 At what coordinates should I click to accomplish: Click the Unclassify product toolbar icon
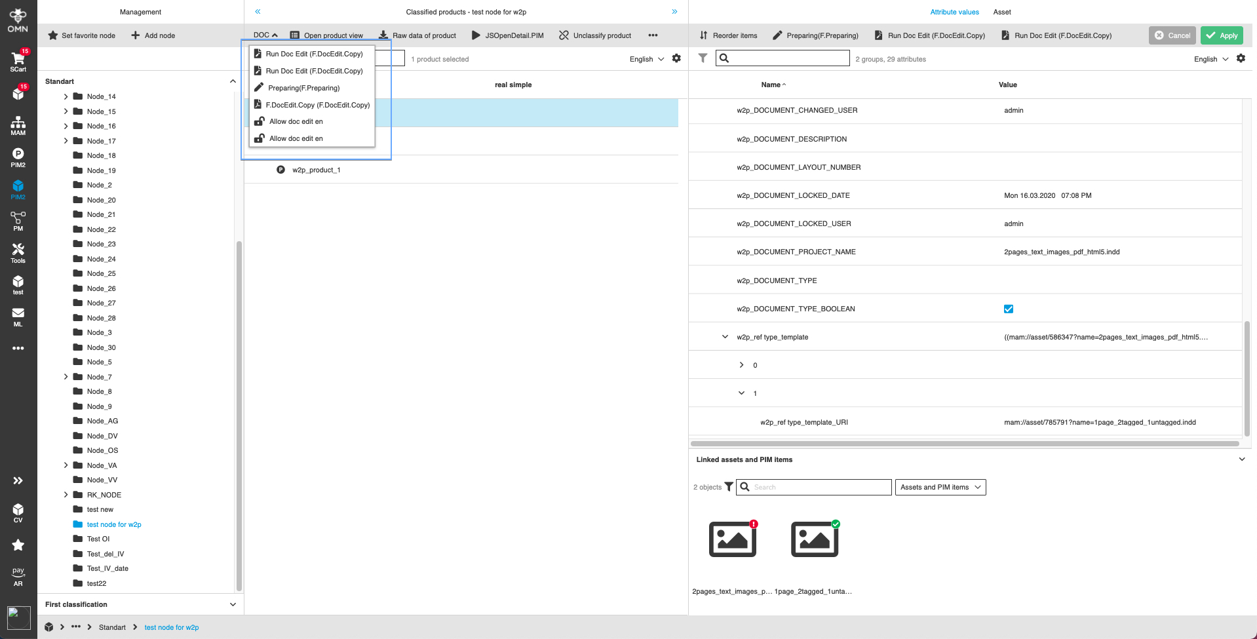click(x=564, y=35)
